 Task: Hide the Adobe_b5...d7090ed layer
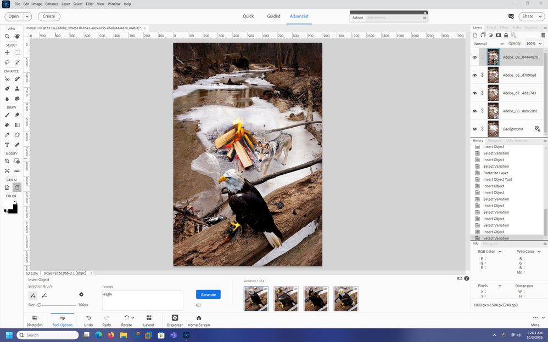tap(474, 75)
